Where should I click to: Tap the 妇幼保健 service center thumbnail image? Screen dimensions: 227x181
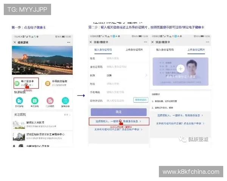click(x=19, y=137)
